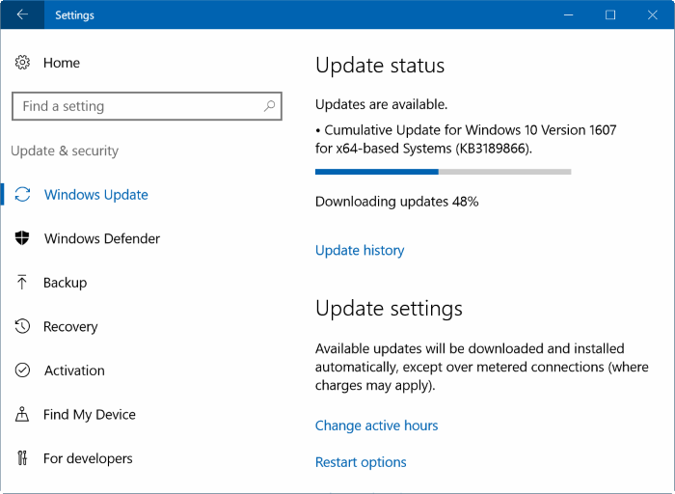The image size is (675, 494).
Task: Minimize the Settings window
Action: coord(568,14)
